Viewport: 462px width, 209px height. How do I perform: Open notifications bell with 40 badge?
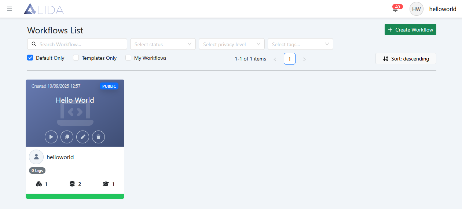tap(395, 9)
